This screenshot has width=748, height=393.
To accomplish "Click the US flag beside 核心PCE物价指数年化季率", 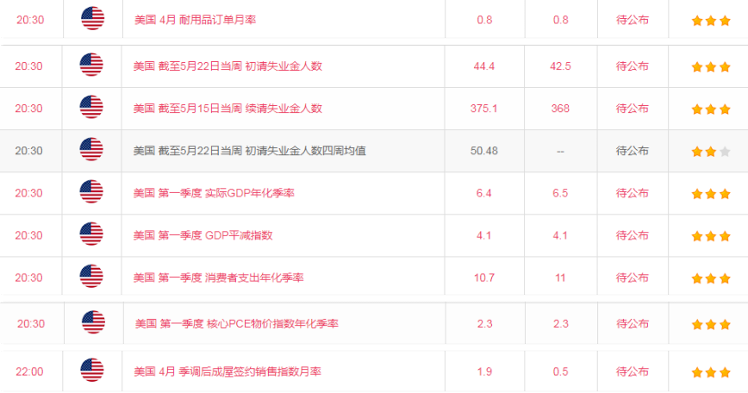I will pos(93,323).
